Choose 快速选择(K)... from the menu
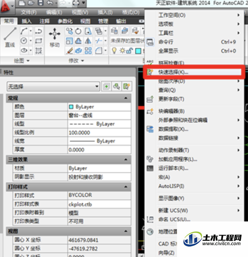This screenshot has height=257, width=248. coord(194,72)
